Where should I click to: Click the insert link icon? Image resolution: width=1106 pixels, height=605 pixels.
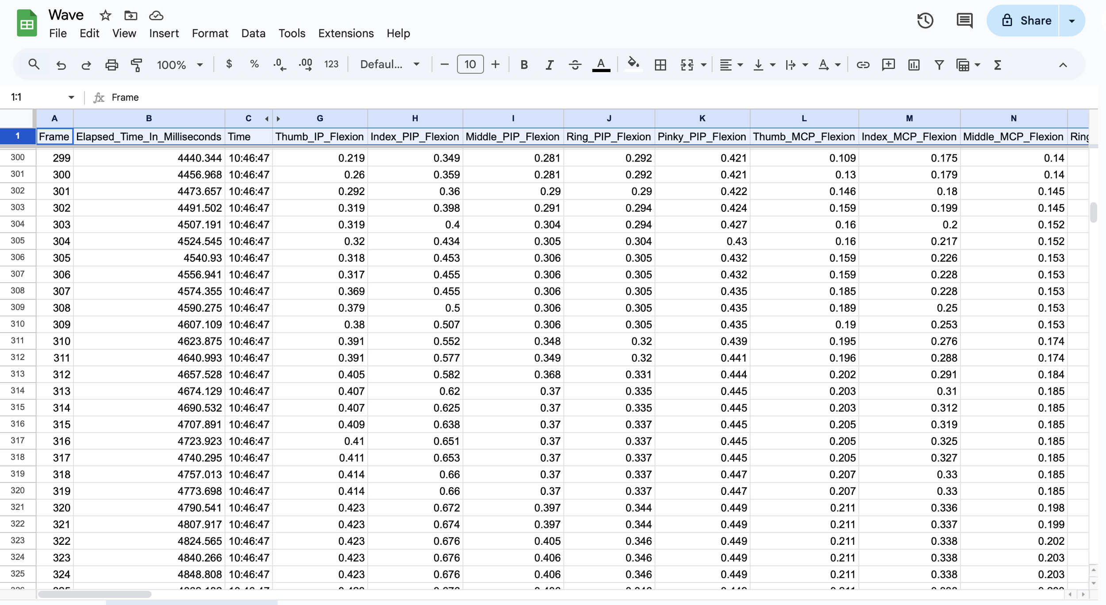863,65
